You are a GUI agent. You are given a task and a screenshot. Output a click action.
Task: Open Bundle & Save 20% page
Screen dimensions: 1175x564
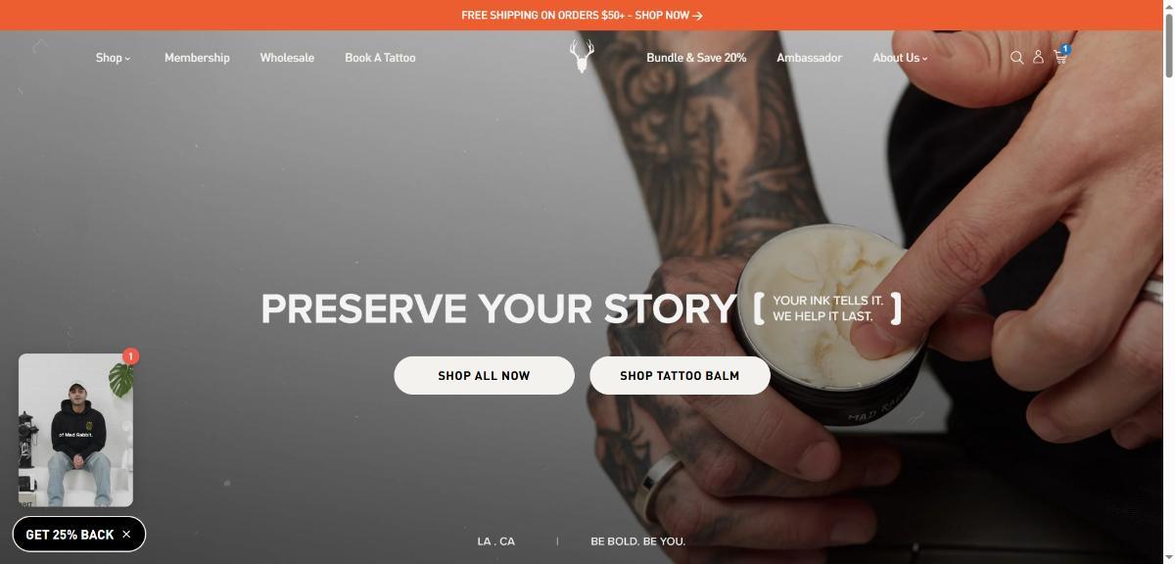coord(696,58)
